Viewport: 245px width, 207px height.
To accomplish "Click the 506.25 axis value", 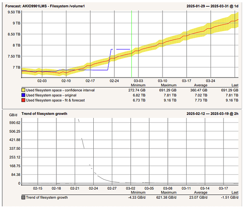I will 15,132.
